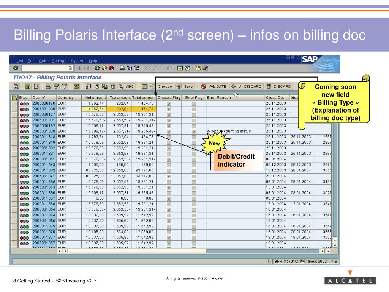The image size is (389, 292).
Task: Toggle Discard Flag for doc 2000006176
Action: point(169,103)
